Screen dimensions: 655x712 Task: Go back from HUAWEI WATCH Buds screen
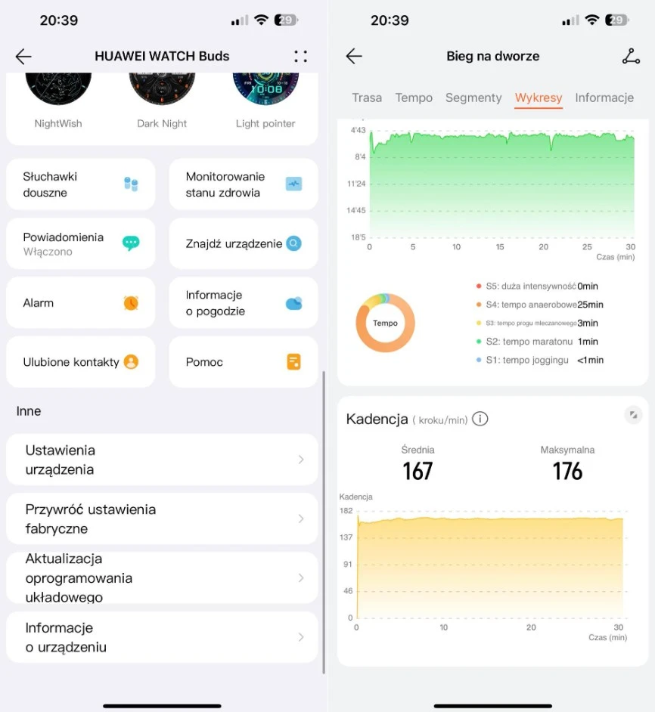[x=23, y=56]
